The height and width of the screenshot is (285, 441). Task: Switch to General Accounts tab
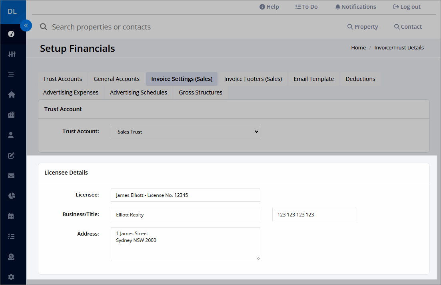click(x=116, y=79)
